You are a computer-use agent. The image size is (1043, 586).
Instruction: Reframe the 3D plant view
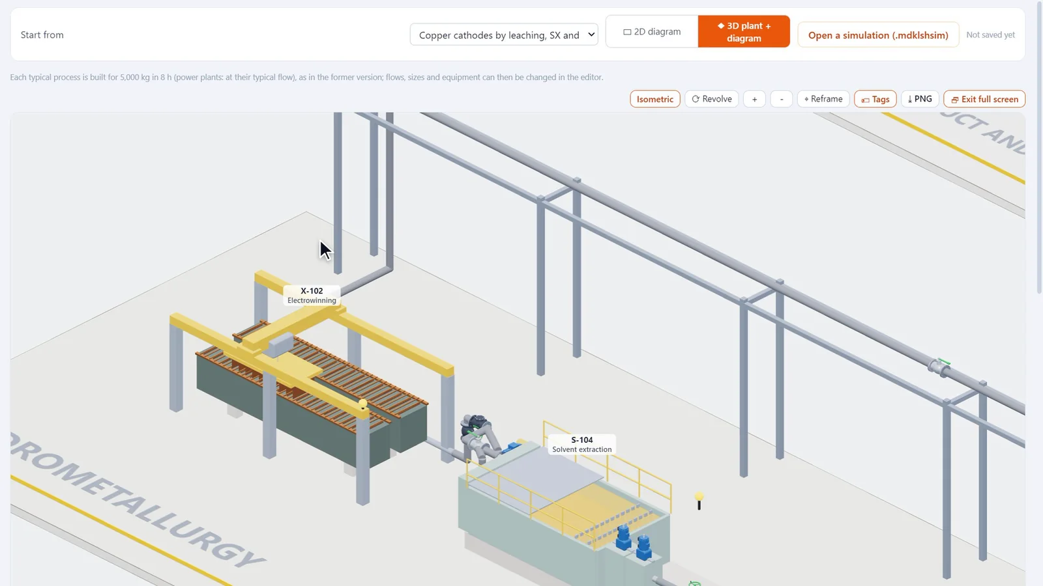tap(823, 99)
